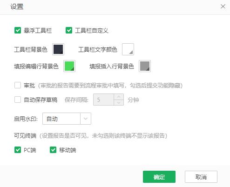Open the 工具栏背景色 dark color swatch
Screen dimensions: 230x187
pyautogui.click(x=58, y=49)
